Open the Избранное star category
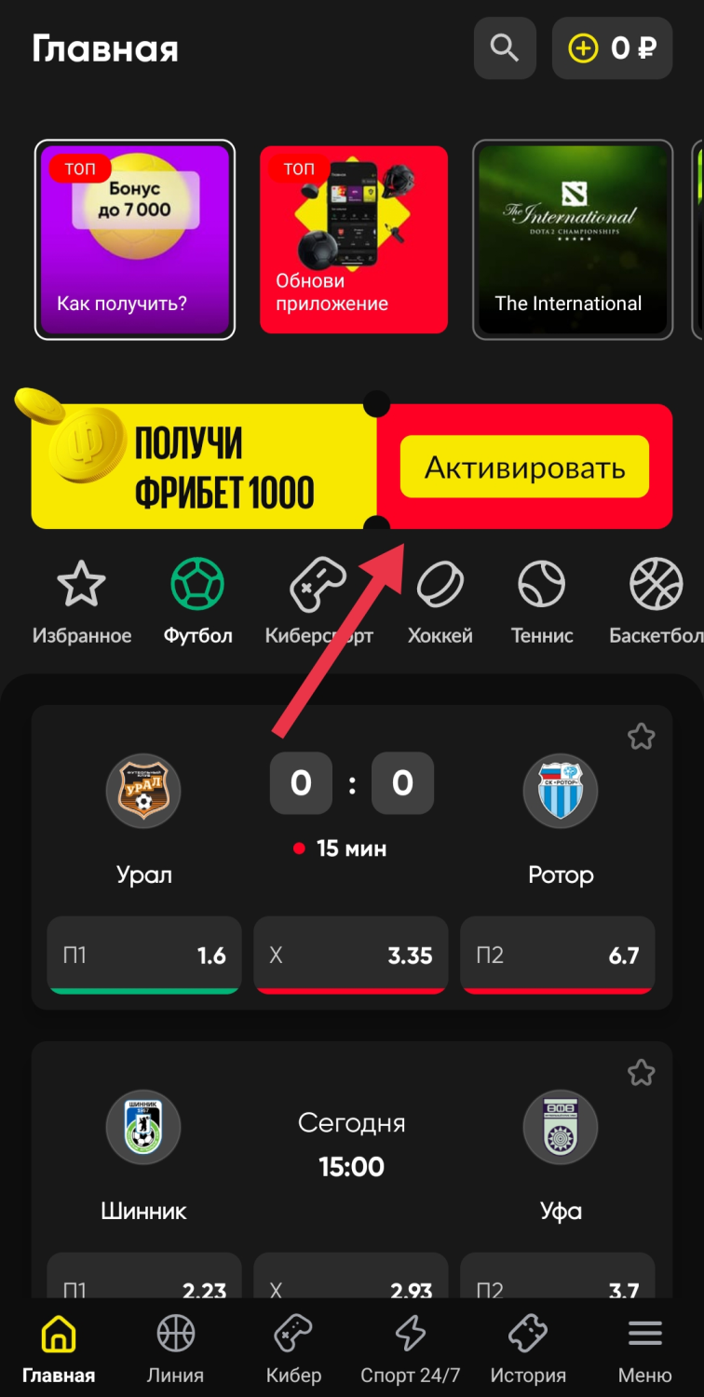The width and height of the screenshot is (704, 1397). click(x=82, y=584)
